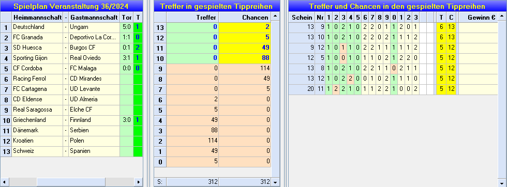Select the Spanien cell
The width and height of the screenshot is (507, 187).
(x=94, y=151)
